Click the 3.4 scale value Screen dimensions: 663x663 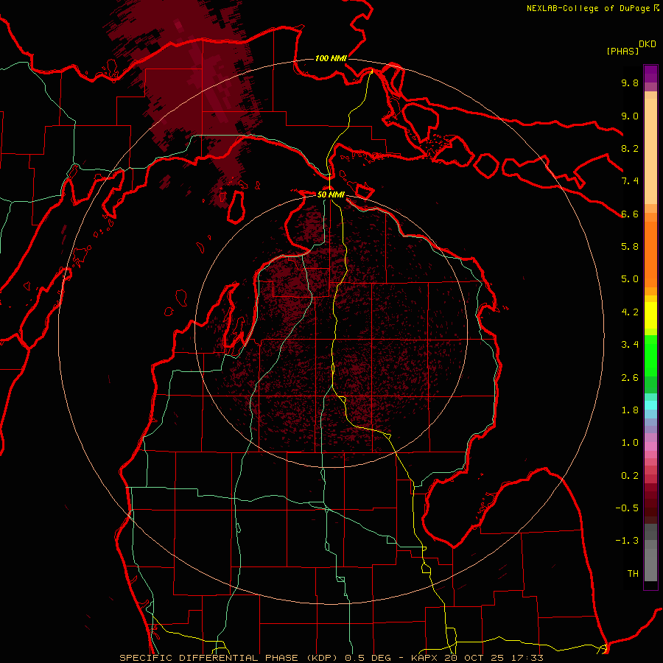click(630, 345)
